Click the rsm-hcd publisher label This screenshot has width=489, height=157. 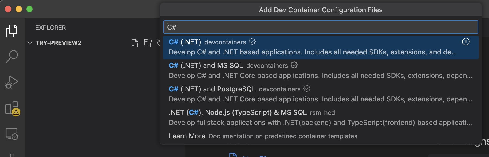point(322,113)
